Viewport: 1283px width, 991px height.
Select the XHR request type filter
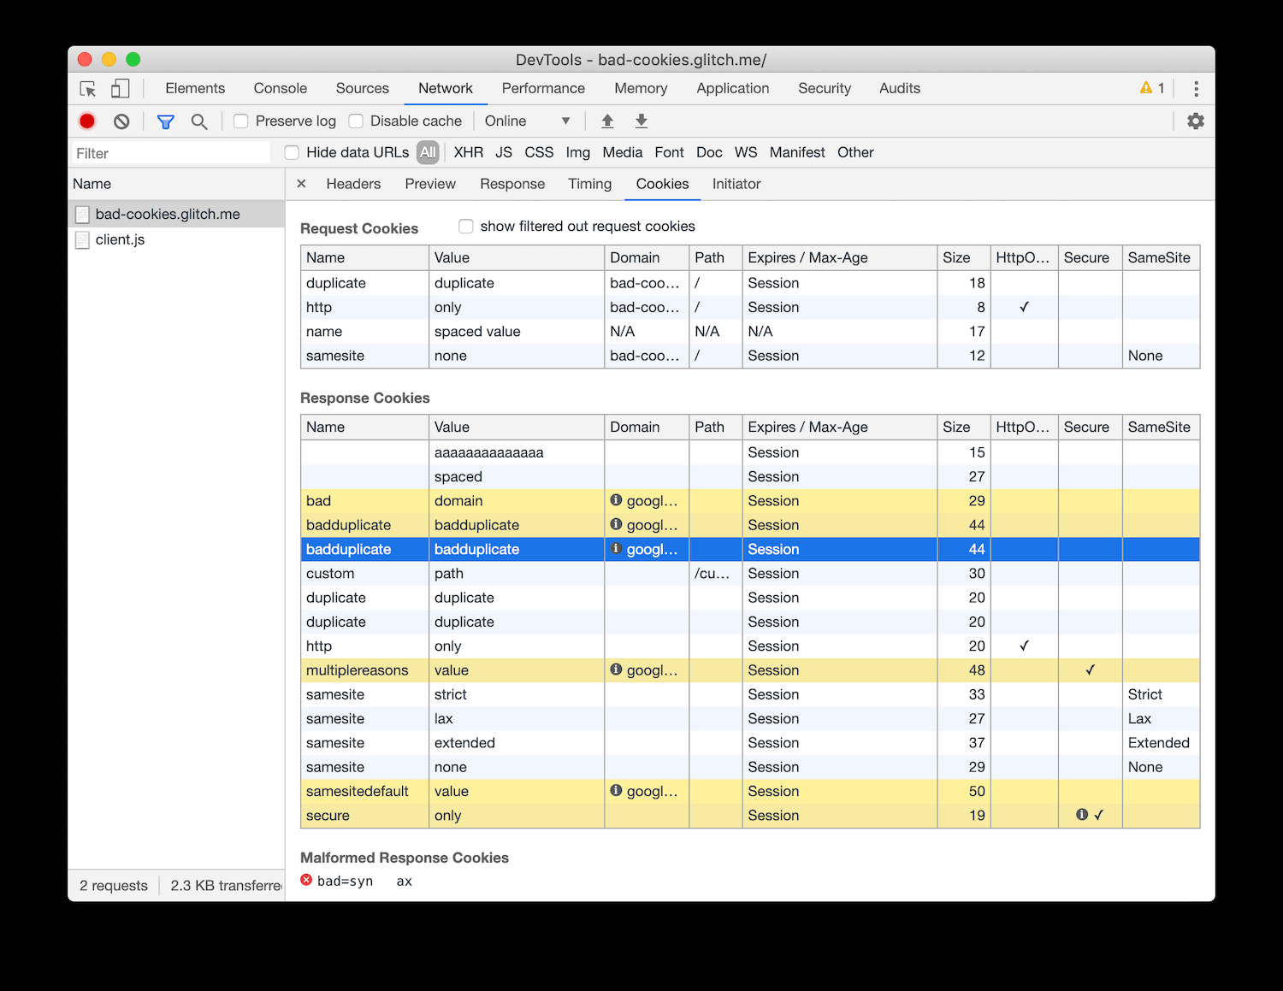coord(468,152)
